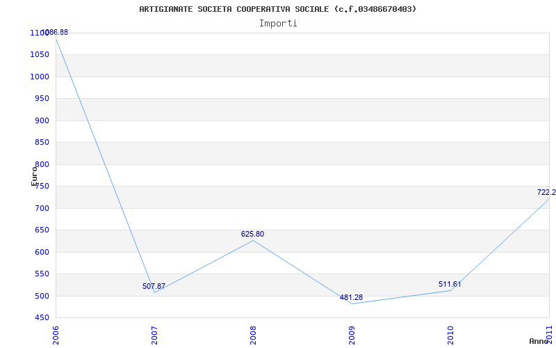Click the 722.2 data label
556x348 pixels.
[546, 192]
